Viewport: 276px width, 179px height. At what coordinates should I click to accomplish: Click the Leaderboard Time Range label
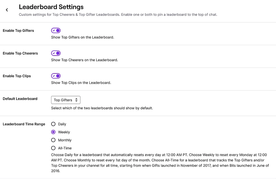(x=24, y=124)
